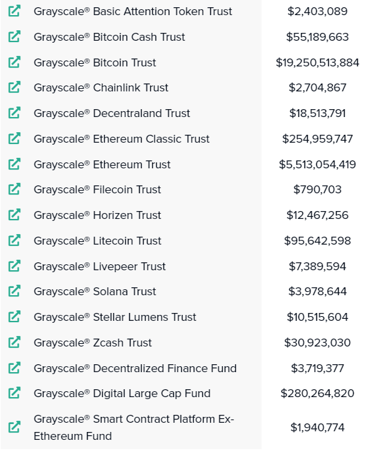
Task: Click external link icon beside Filecoin Trust
Action: (14, 189)
